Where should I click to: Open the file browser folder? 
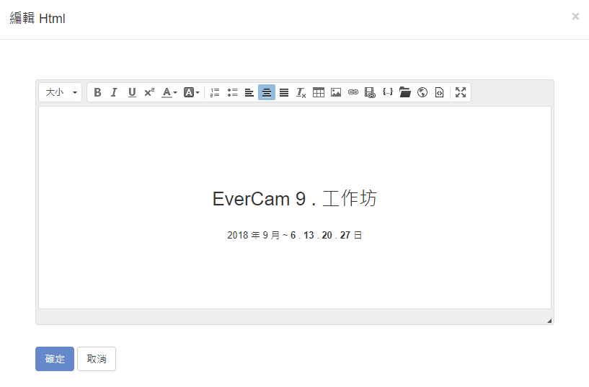(x=405, y=92)
